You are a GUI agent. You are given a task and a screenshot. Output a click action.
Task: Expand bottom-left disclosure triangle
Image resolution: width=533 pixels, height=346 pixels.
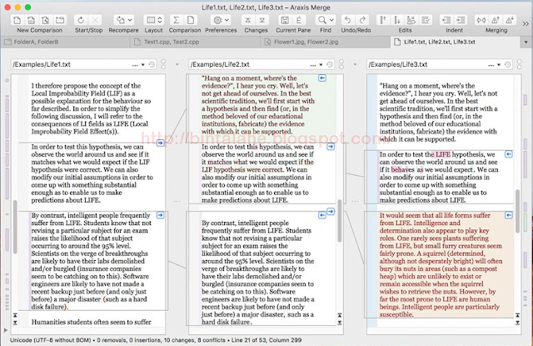(x=6, y=330)
